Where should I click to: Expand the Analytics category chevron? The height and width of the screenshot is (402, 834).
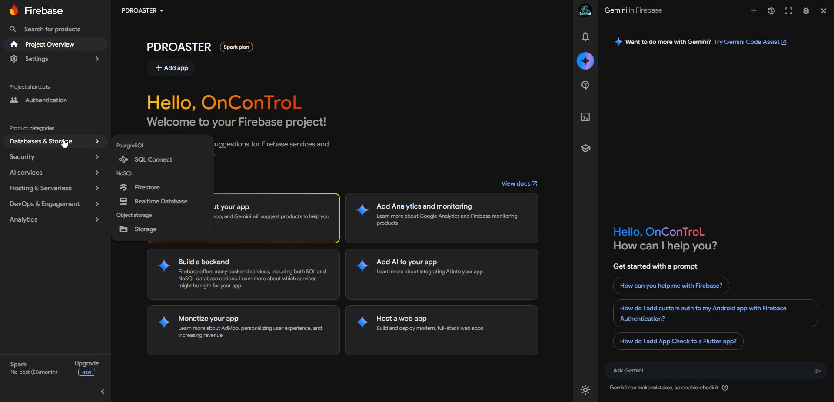click(97, 219)
